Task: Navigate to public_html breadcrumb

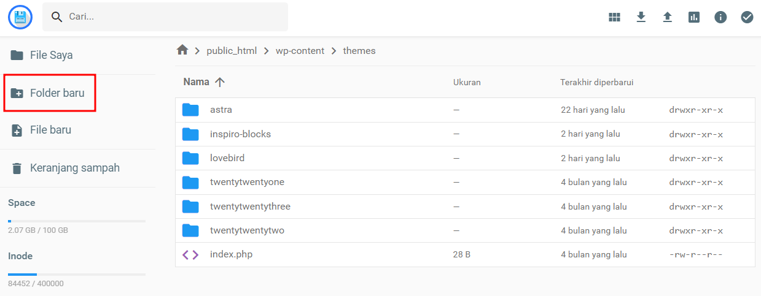Action: pyautogui.click(x=231, y=51)
